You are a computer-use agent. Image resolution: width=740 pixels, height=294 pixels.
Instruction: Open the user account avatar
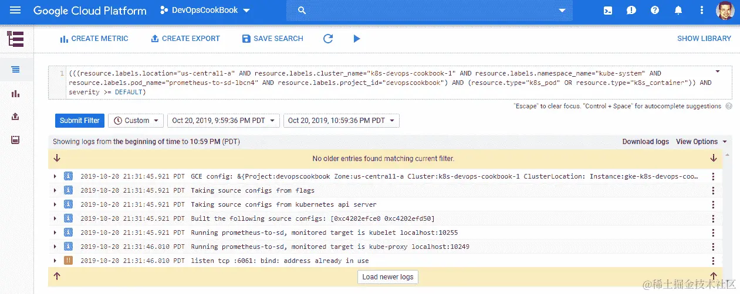tap(725, 11)
